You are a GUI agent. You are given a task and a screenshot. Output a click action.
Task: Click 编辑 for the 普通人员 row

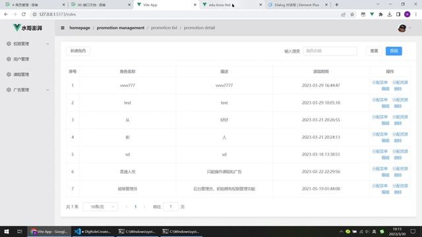click(x=385, y=175)
